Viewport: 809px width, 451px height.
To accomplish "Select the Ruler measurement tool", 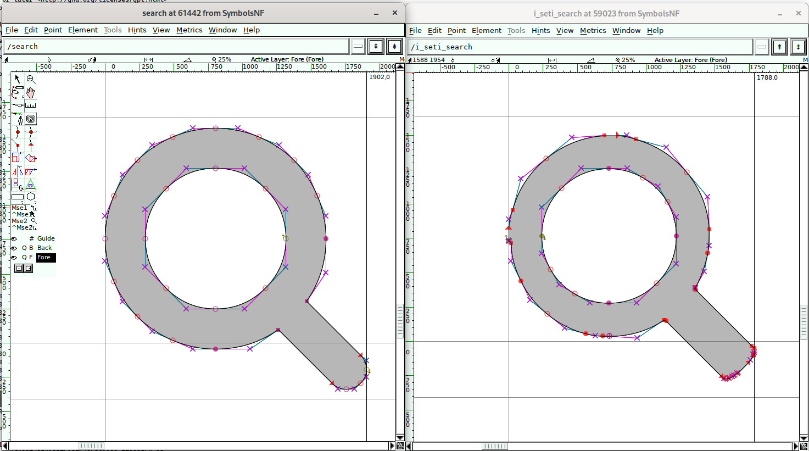I will pyautogui.click(x=31, y=105).
